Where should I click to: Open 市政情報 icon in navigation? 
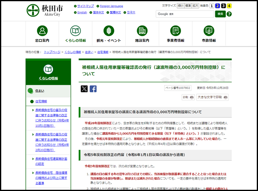[209, 31]
